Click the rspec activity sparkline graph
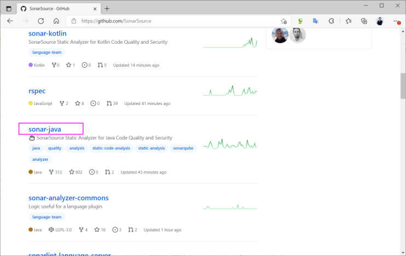The height and width of the screenshot is (256, 406). (x=230, y=91)
